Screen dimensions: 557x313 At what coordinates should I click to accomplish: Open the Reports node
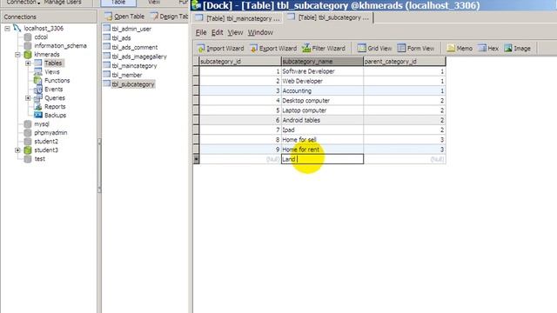point(50,106)
